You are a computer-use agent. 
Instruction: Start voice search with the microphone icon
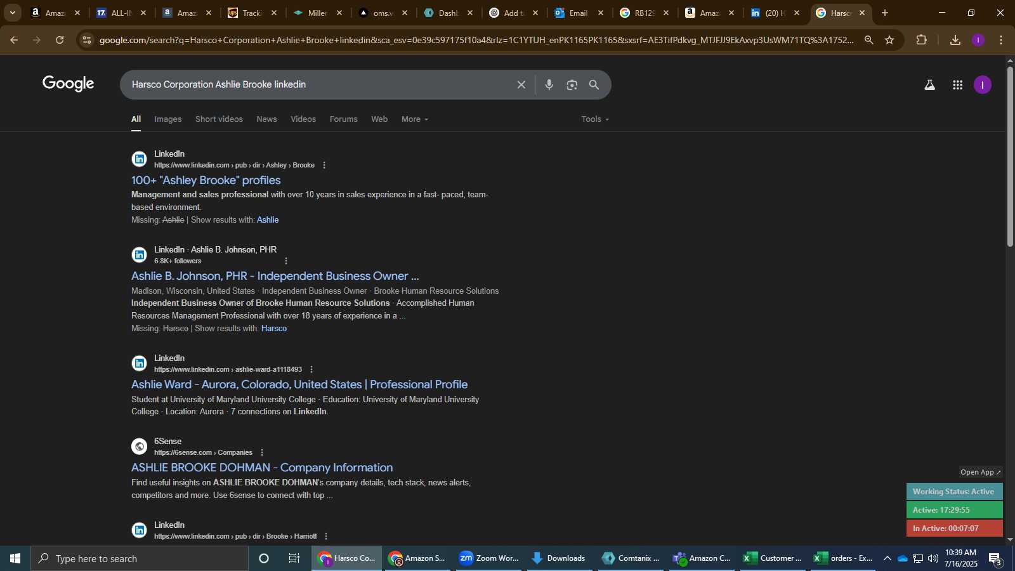(549, 84)
